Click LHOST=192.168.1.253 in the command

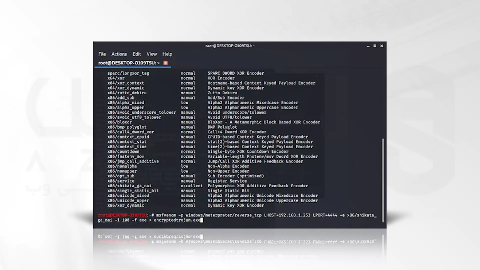point(287,215)
